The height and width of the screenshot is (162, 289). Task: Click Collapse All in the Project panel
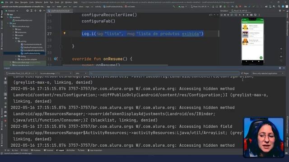pyautogui.click(x=35, y=11)
